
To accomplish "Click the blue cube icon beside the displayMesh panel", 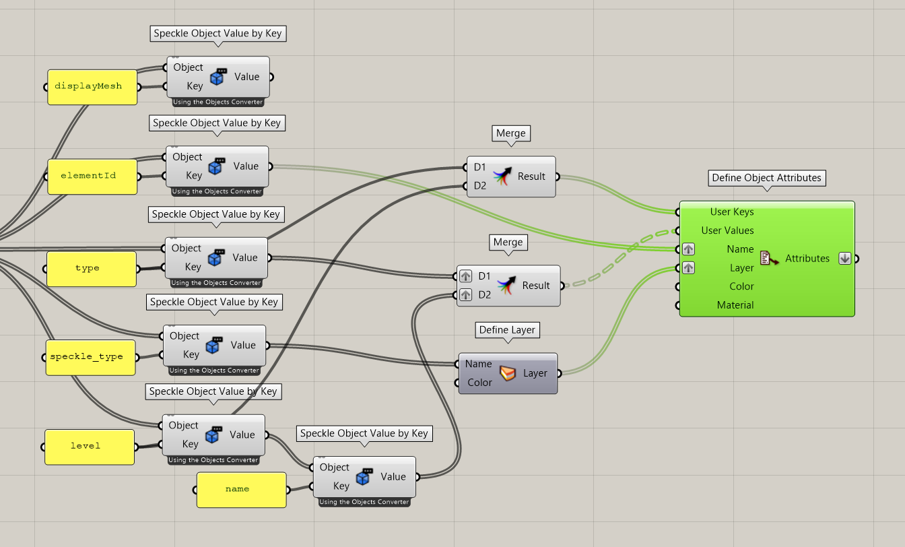I will (x=217, y=77).
